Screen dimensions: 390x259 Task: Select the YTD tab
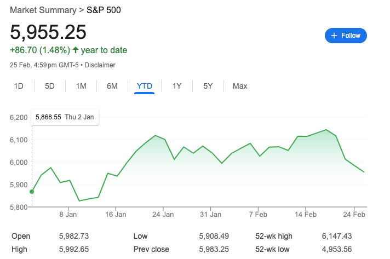click(144, 87)
